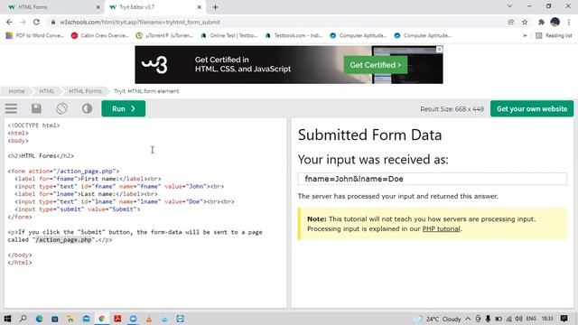Screen dimensions: 578x325
Task: Expand the hidden bookmarks chevron
Action: [525, 36]
